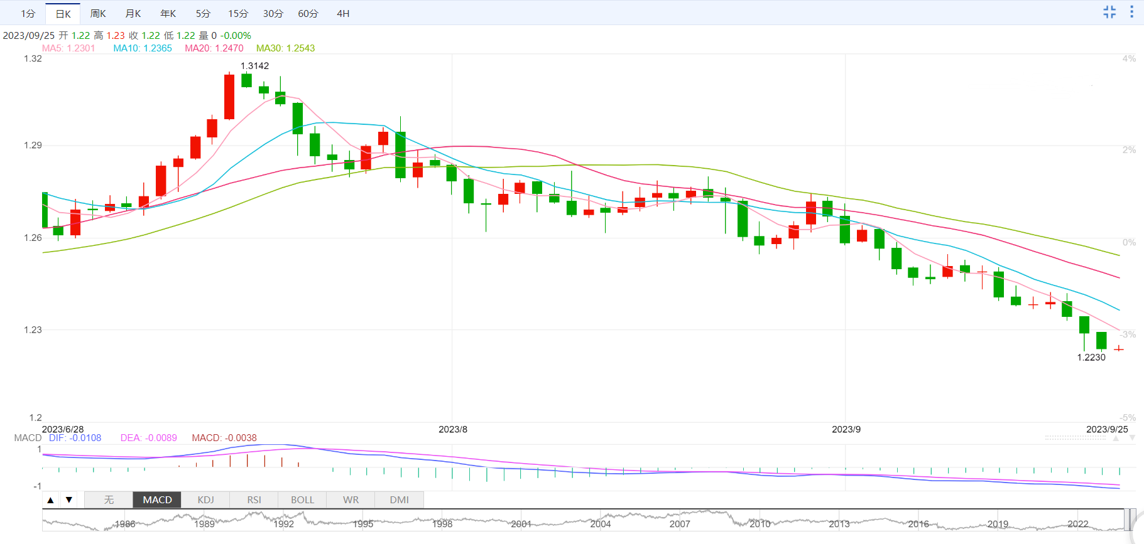The width and height of the screenshot is (1144, 544).
Task: Select the 1分 one-minute chart tab
Action: [28, 13]
